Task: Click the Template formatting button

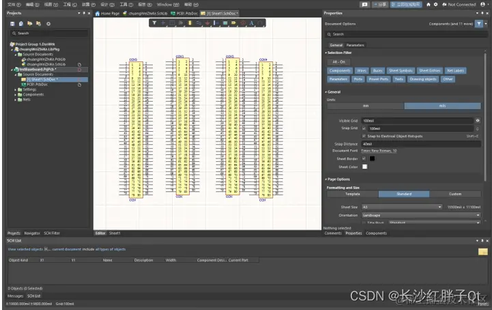Action: [353, 194]
